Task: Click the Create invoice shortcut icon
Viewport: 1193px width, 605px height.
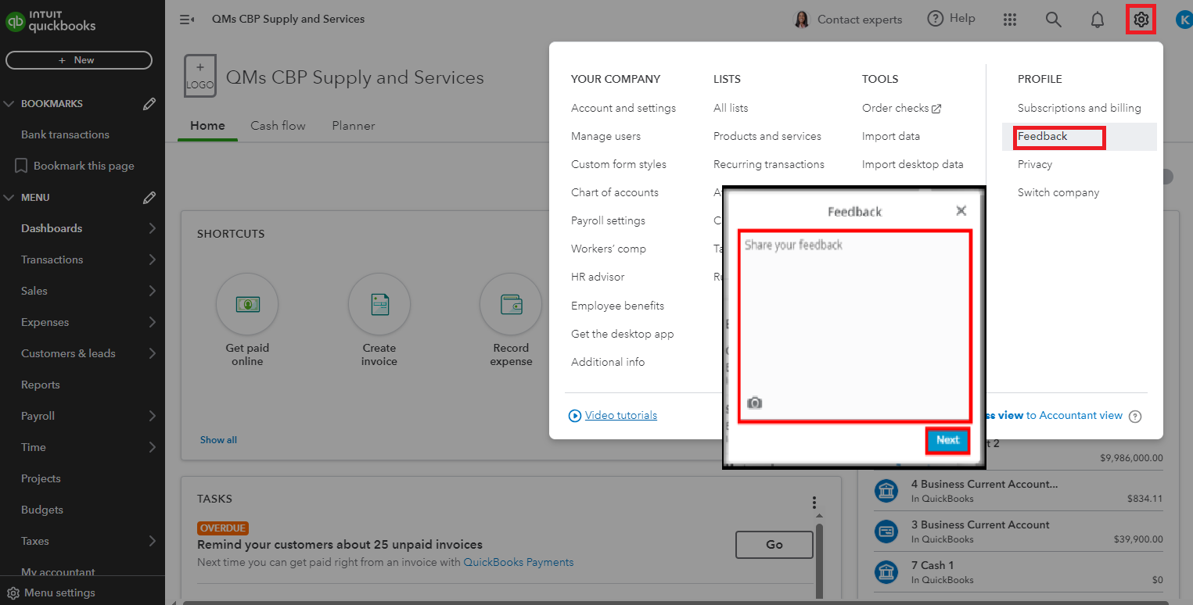Action: [x=379, y=303]
